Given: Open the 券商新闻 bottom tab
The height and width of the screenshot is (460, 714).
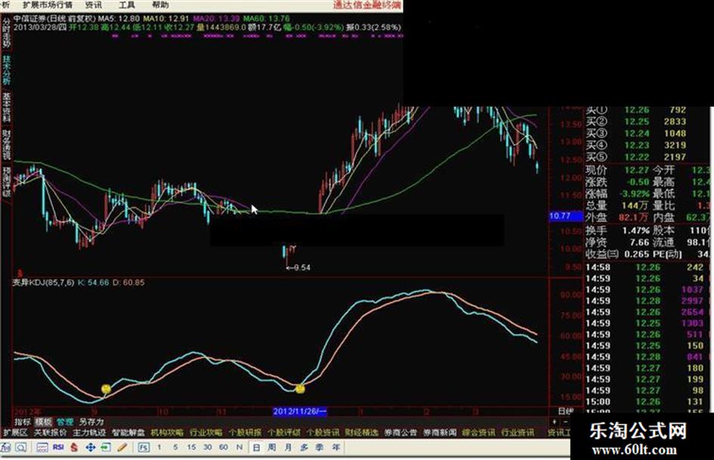Looking at the screenshot, I should (x=440, y=432).
